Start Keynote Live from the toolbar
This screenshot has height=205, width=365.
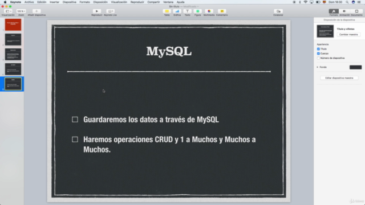(x=110, y=11)
